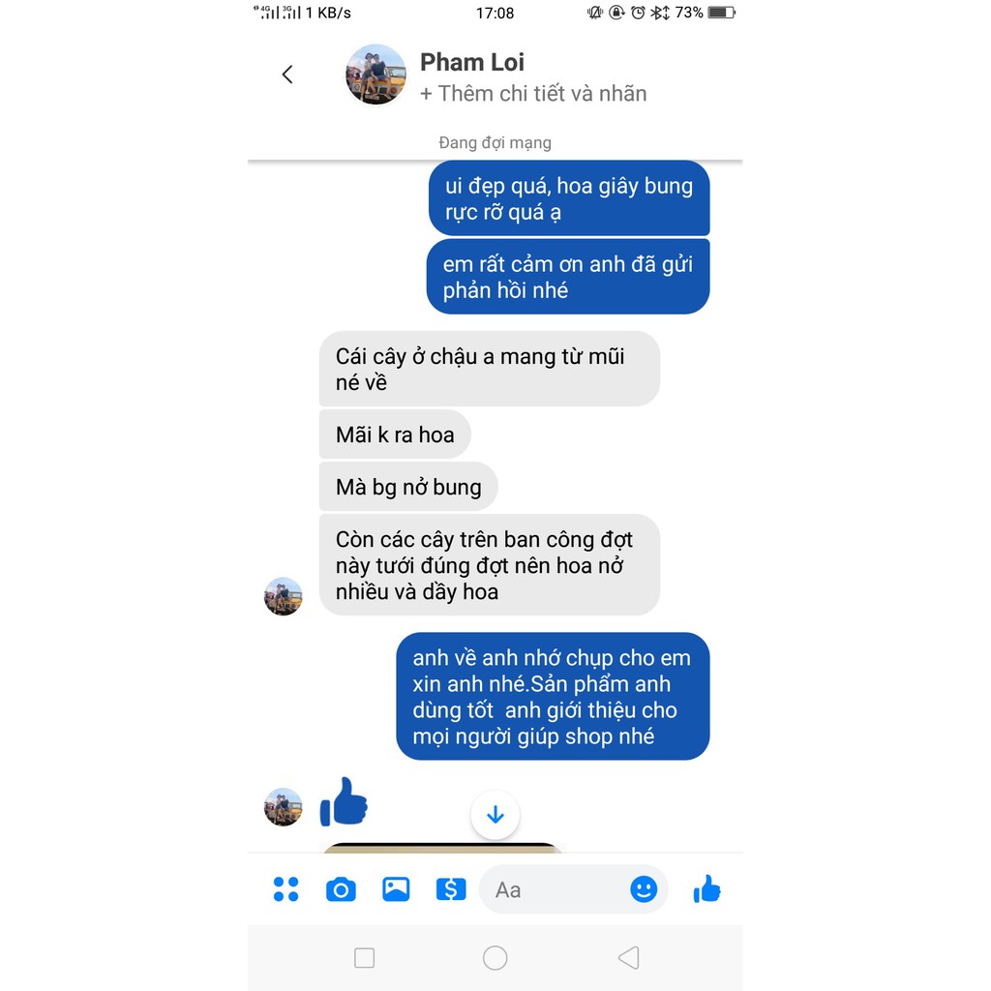Image resolution: width=991 pixels, height=991 pixels.
Task: Tap sender avatar next to thumbs-up message
Action: (284, 806)
